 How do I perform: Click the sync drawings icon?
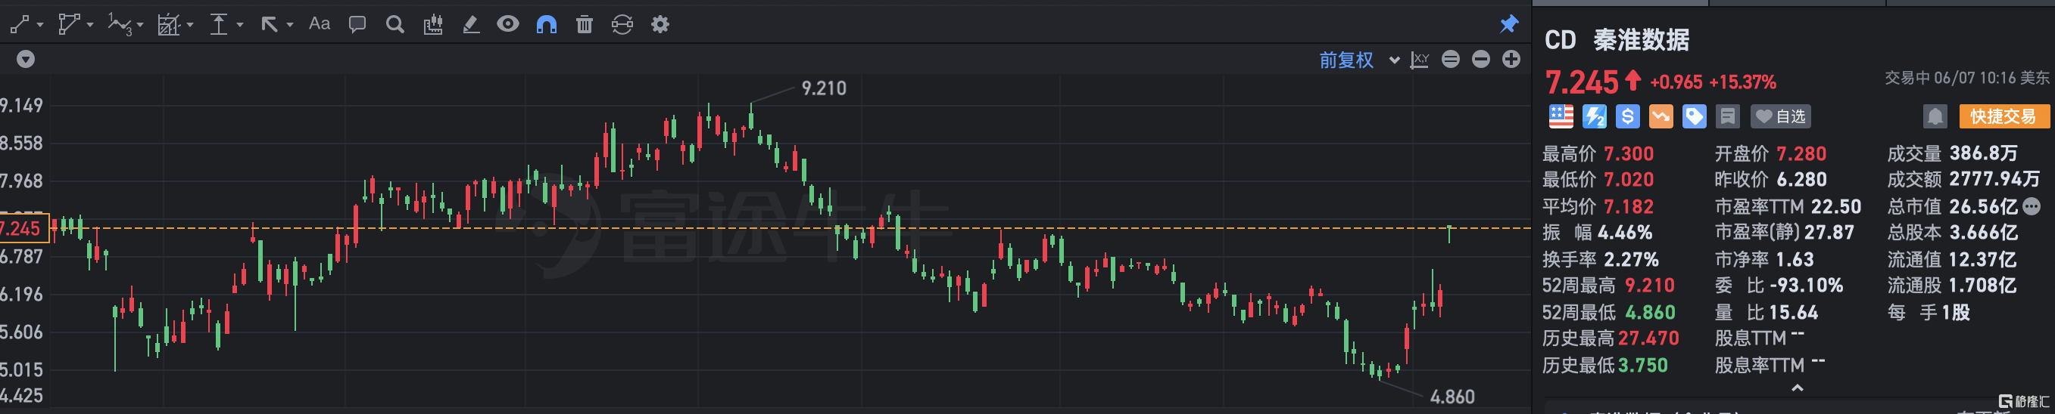[622, 25]
